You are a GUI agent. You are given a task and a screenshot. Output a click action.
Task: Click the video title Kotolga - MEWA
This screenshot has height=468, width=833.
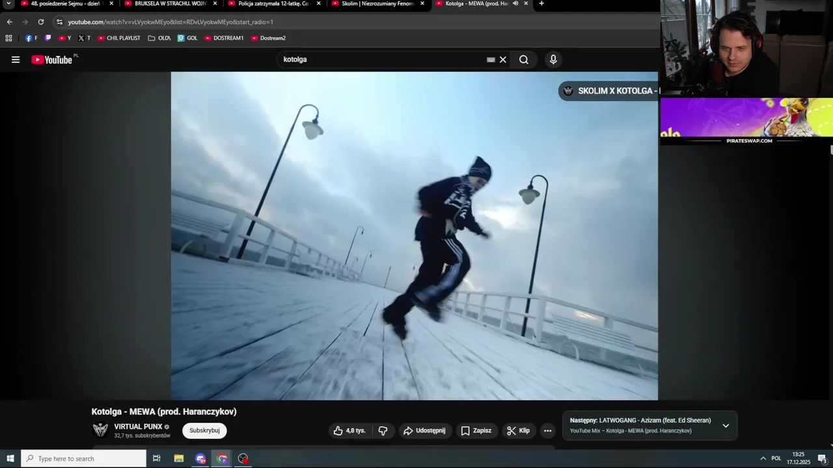[164, 411]
